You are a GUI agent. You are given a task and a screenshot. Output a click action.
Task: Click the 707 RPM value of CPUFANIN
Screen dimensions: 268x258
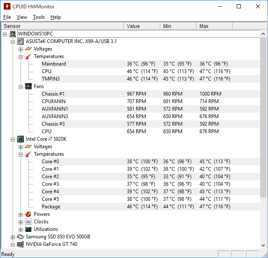[137, 101]
